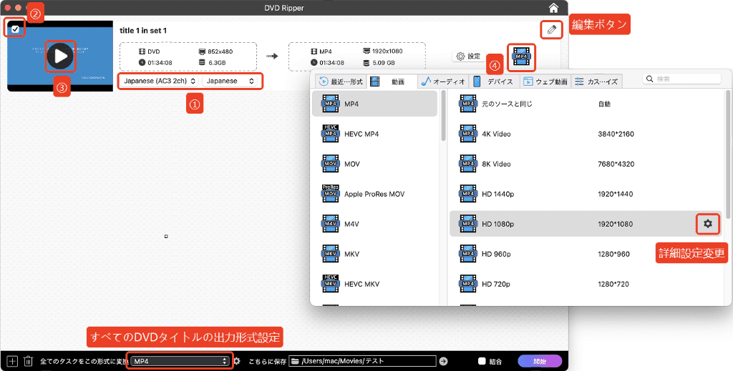Viewport: 733px width, 371px height.
Task: Uncheck the title 1 checkbox
Action: 15,29
